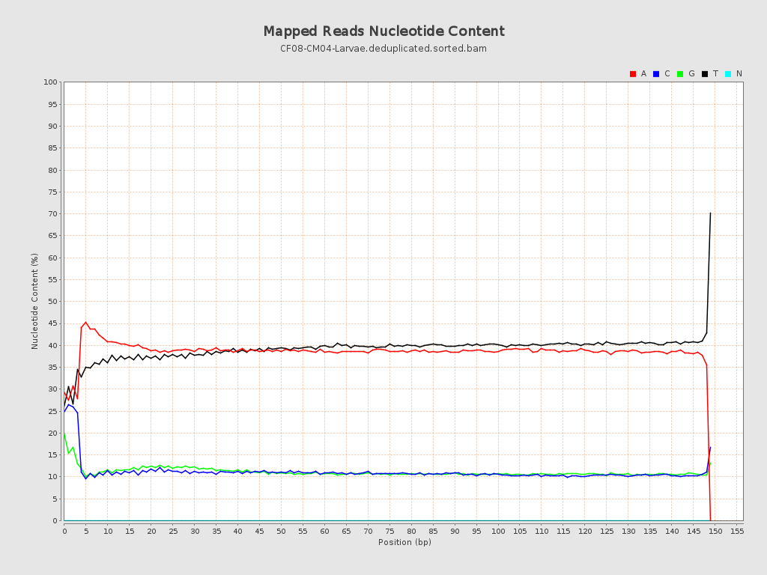
Task: Click the 'Nucleotide Content (%)' axis label
Action: click(34, 301)
